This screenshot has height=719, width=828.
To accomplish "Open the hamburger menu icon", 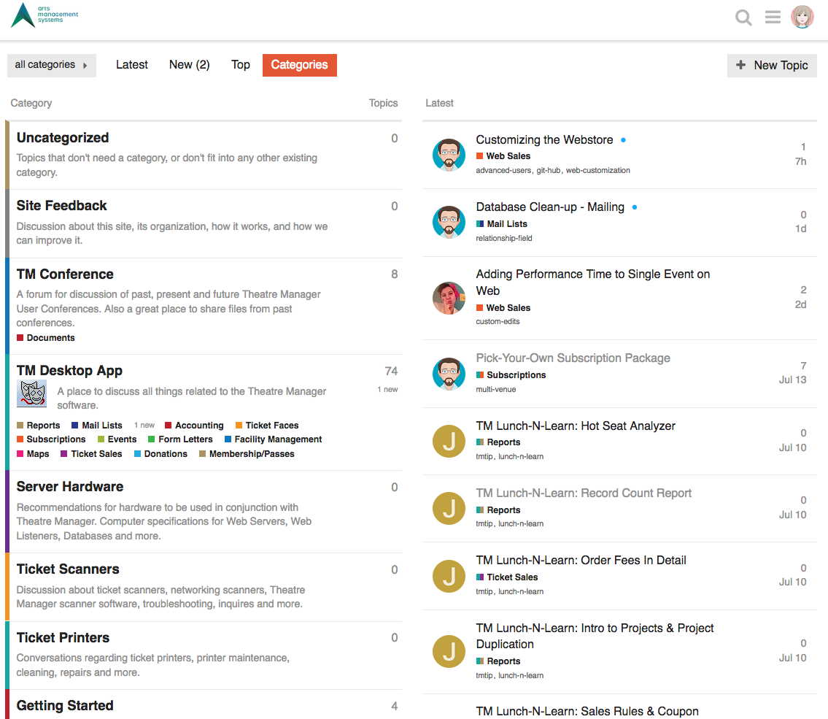I will (x=773, y=18).
